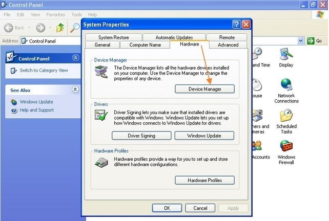Minimize the Control Panel window
The width and height of the screenshot is (329, 221).
303,5
